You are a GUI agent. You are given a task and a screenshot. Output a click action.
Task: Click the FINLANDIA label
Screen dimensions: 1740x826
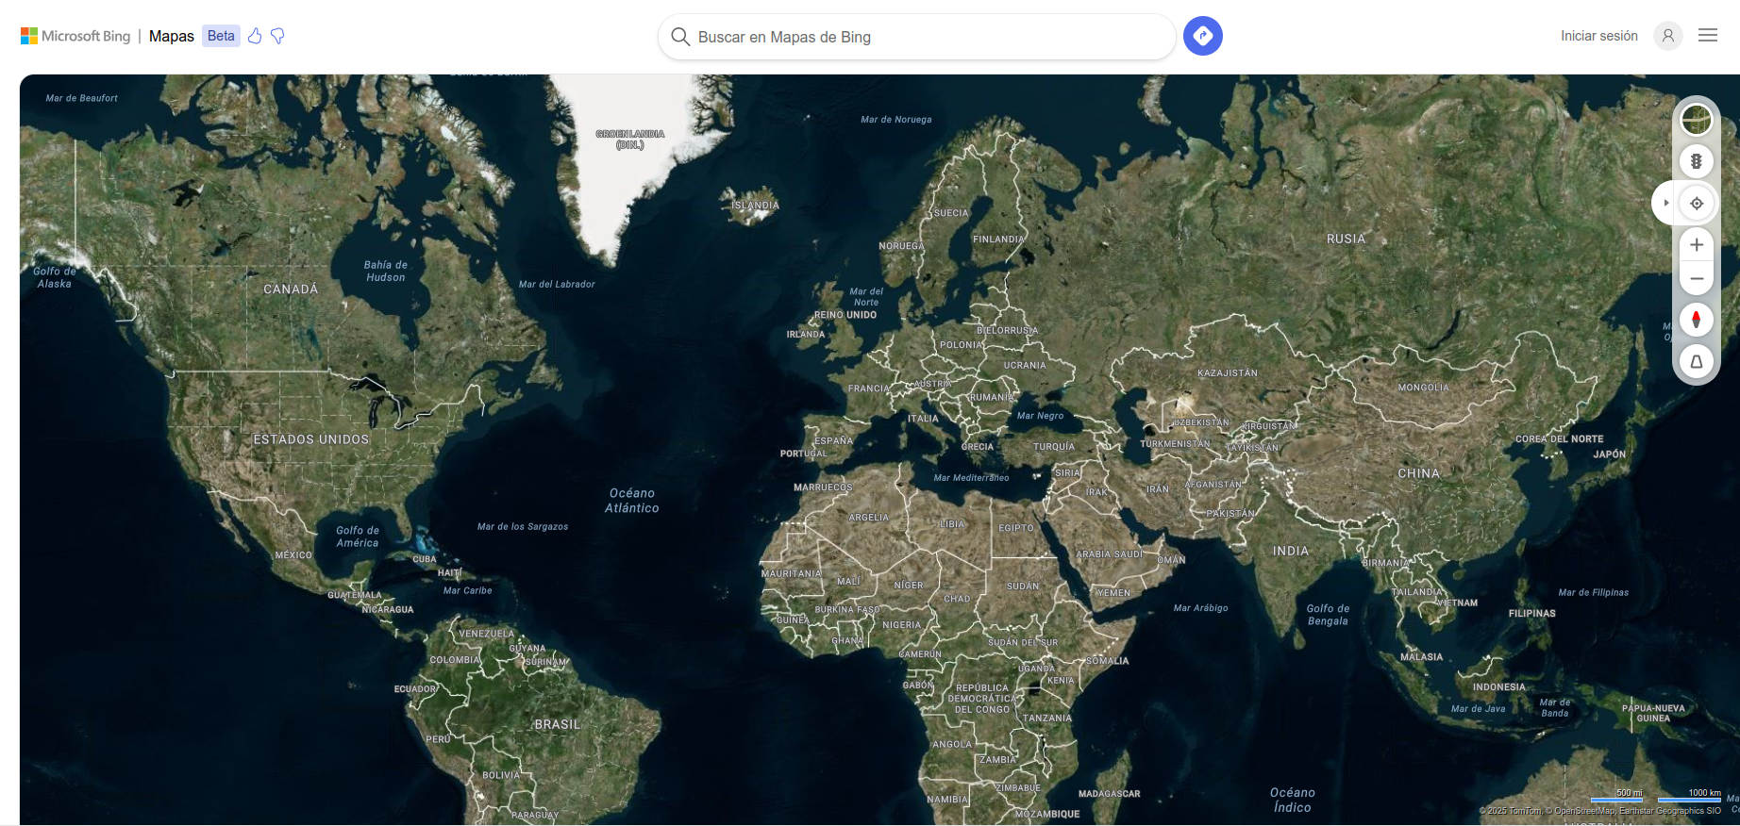pyautogui.click(x=998, y=240)
